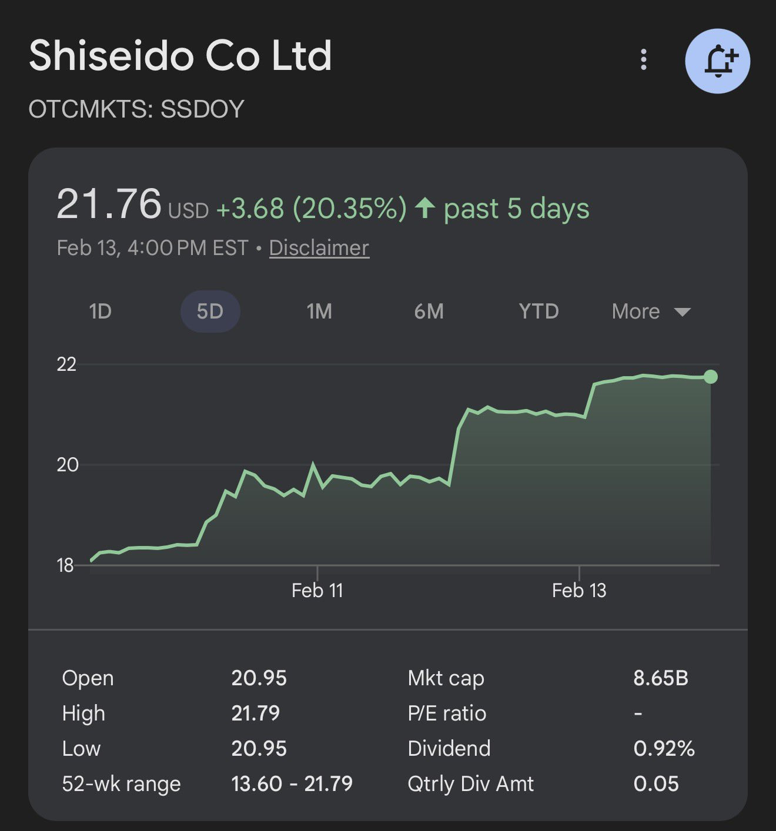The width and height of the screenshot is (776, 831).
Task: Click the Dividend yield 0.92%
Action: tap(664, 748)
